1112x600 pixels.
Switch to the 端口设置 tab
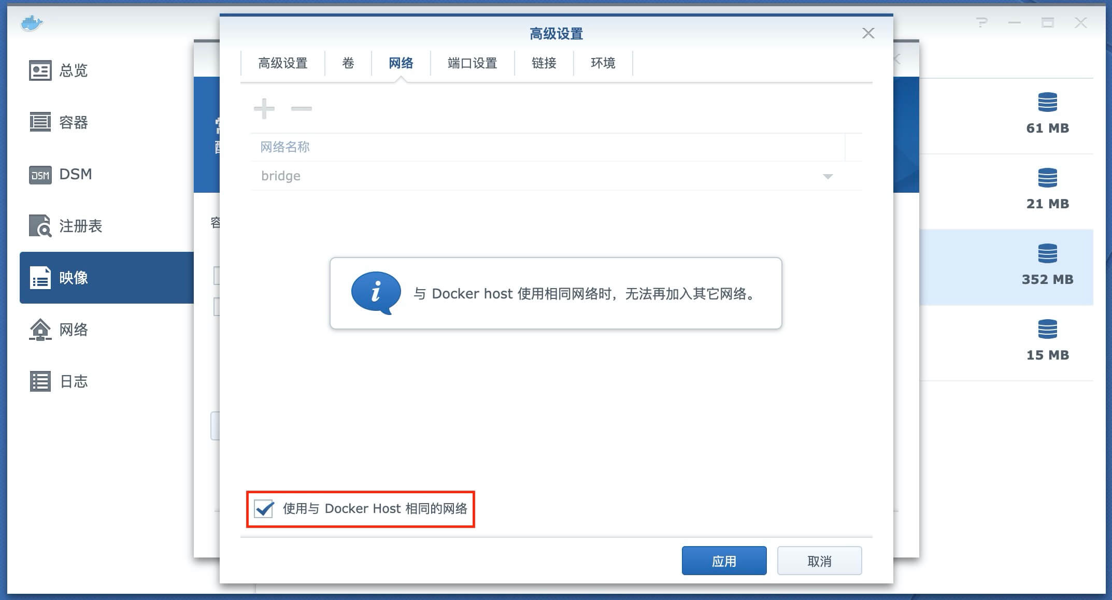point(472,63)
